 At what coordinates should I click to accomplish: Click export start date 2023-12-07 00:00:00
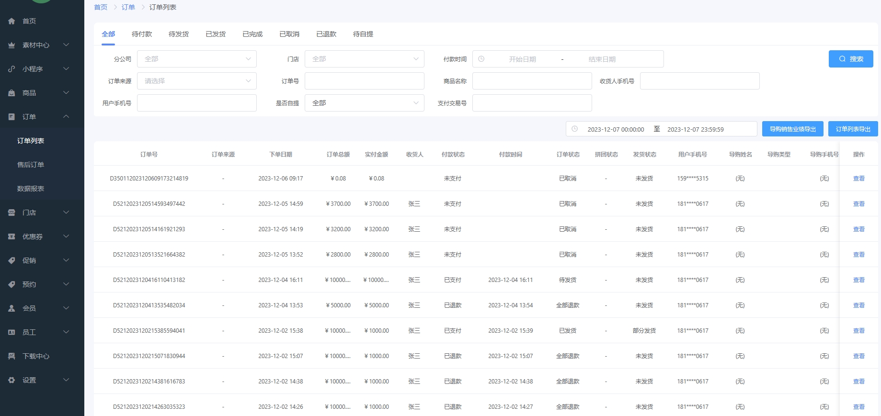[x=616, y=129]
